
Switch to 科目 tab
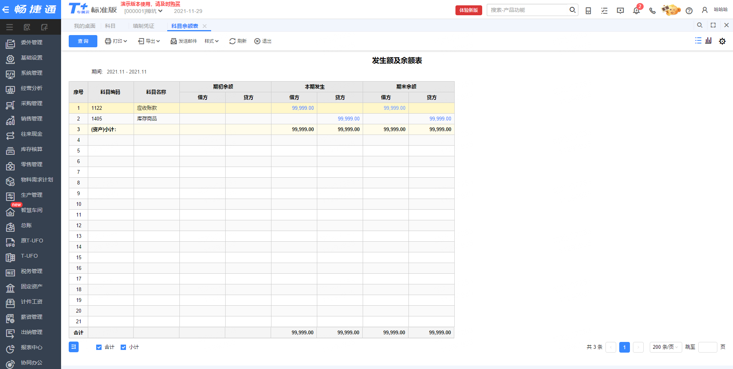coord(110,26)
